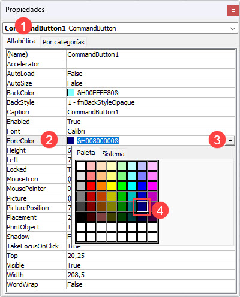Switch to the Alfabética tab
This screenshot has width=240, height=297.
pyautogui.click(x=21, y=41)
